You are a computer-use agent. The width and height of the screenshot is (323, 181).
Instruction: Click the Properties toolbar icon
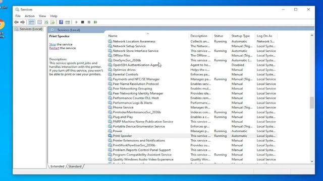pyautogui.click(x=39, y=22)
